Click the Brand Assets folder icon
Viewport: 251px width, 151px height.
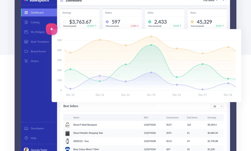click(26, 51)
